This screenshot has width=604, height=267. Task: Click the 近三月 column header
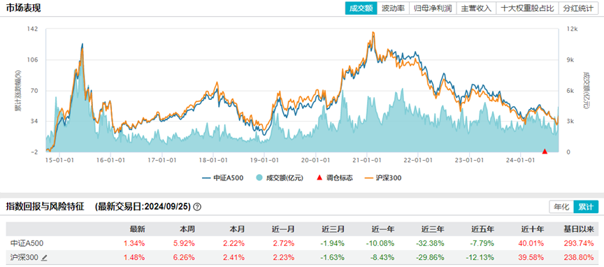coord(333,229)
